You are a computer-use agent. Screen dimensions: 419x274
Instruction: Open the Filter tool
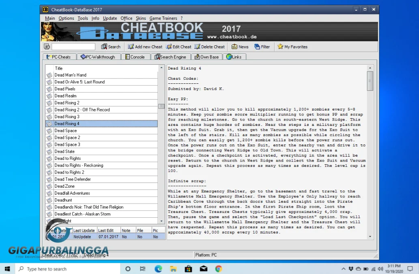click(262, 47)
